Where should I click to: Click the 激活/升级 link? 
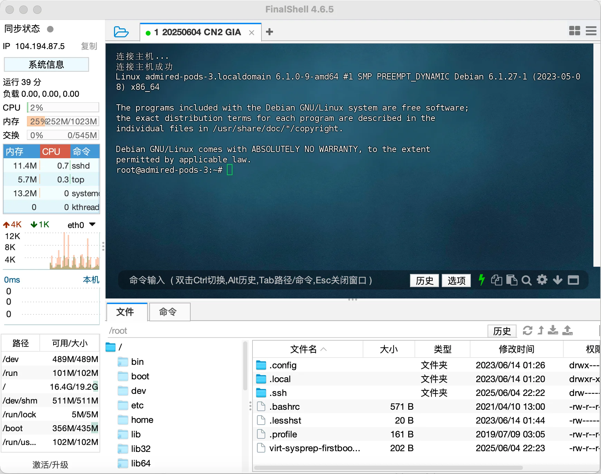50,464
